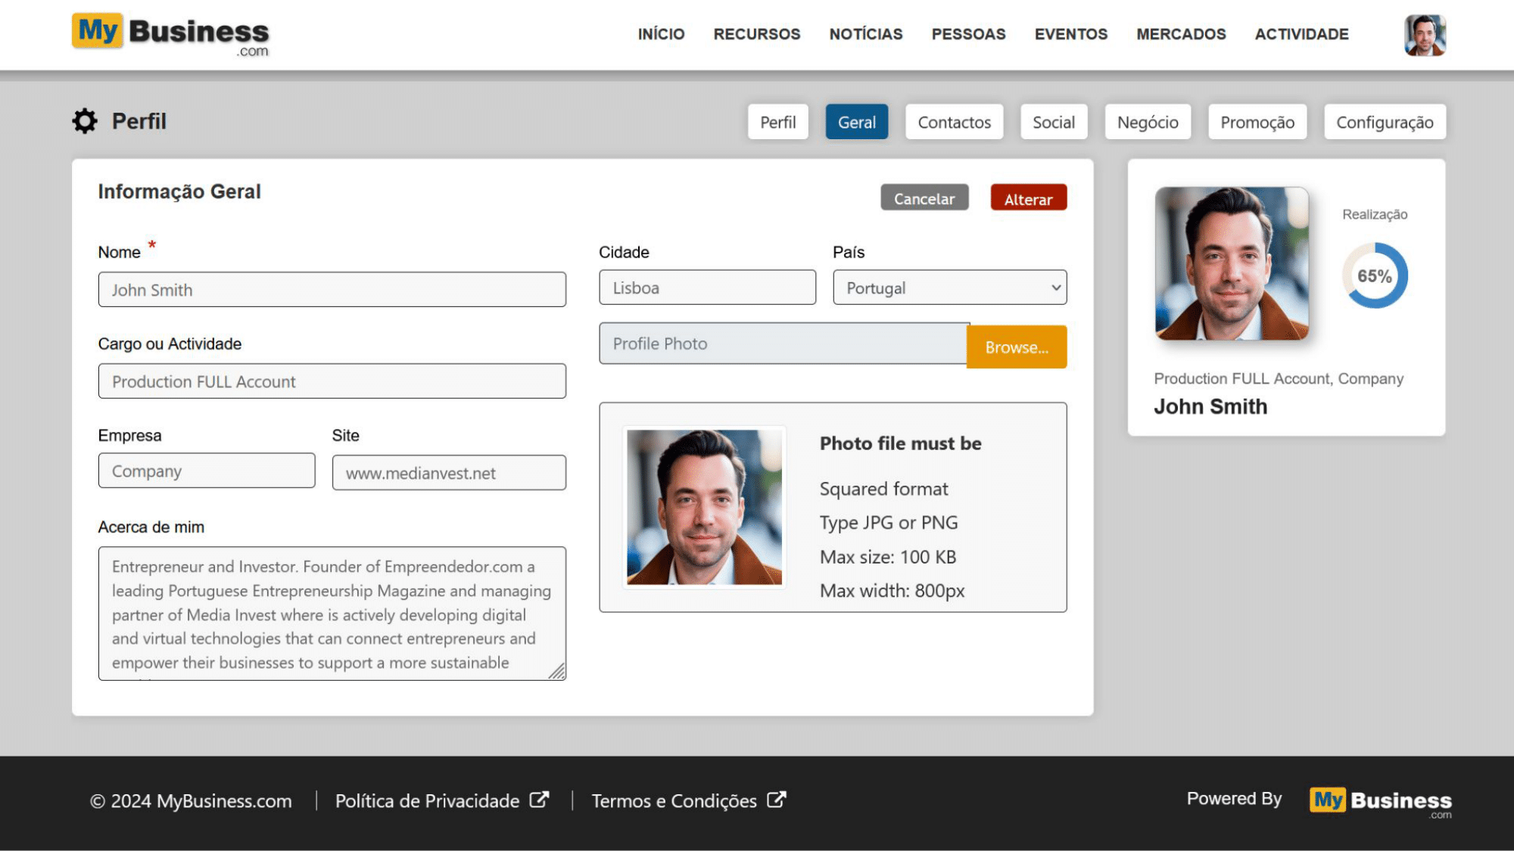Go to the MERCADOS navigation item
Image resolution: width=1514 pixels, height=851 pixels.
[x=1180, y=34]
